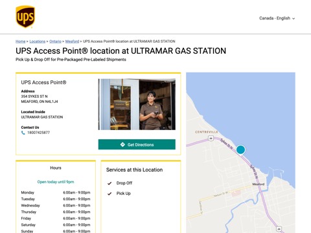Go to Home breadcrumb link
Viewport: 311px width, 233px height.
pyautogui.click(x=20, y=41)
